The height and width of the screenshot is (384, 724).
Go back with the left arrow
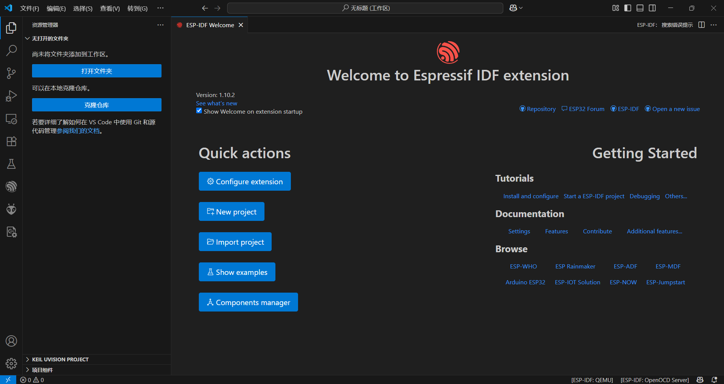click(x=205, y=8)
